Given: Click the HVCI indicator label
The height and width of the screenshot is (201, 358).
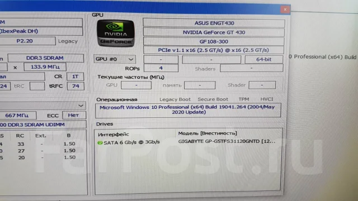Looking at the screenshot, I should coord(267,99).
